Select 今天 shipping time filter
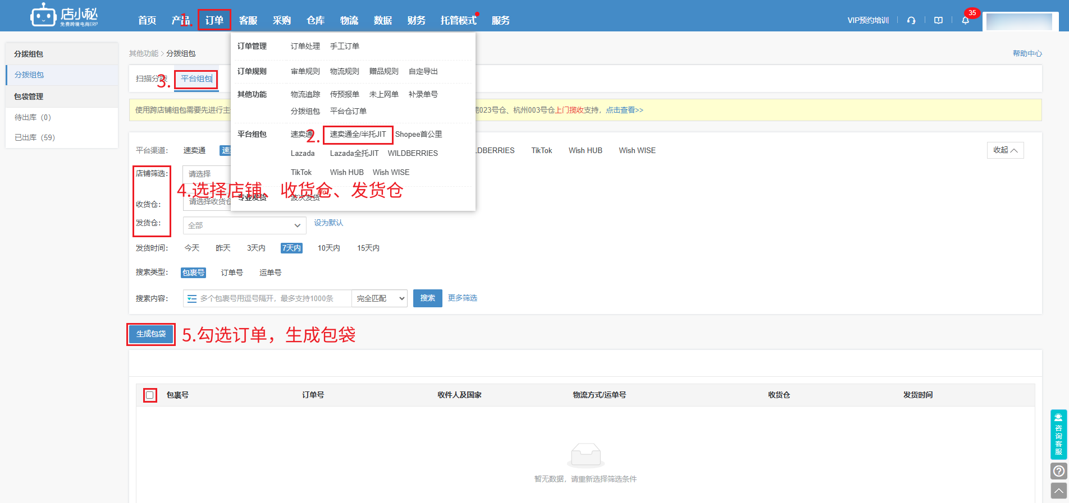Viewport: 1069px width, 503px height. click(x=192, y=248)
